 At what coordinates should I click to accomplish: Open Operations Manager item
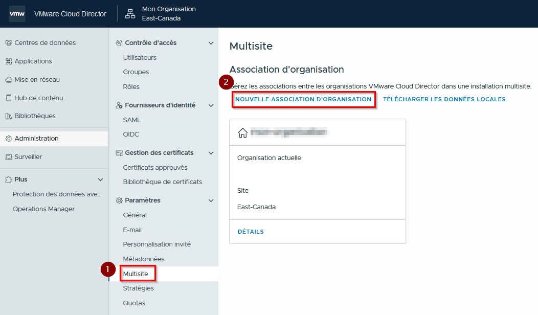43,209
